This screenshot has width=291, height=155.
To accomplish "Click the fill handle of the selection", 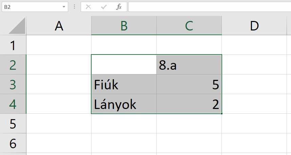I will [x=222, y=113].
